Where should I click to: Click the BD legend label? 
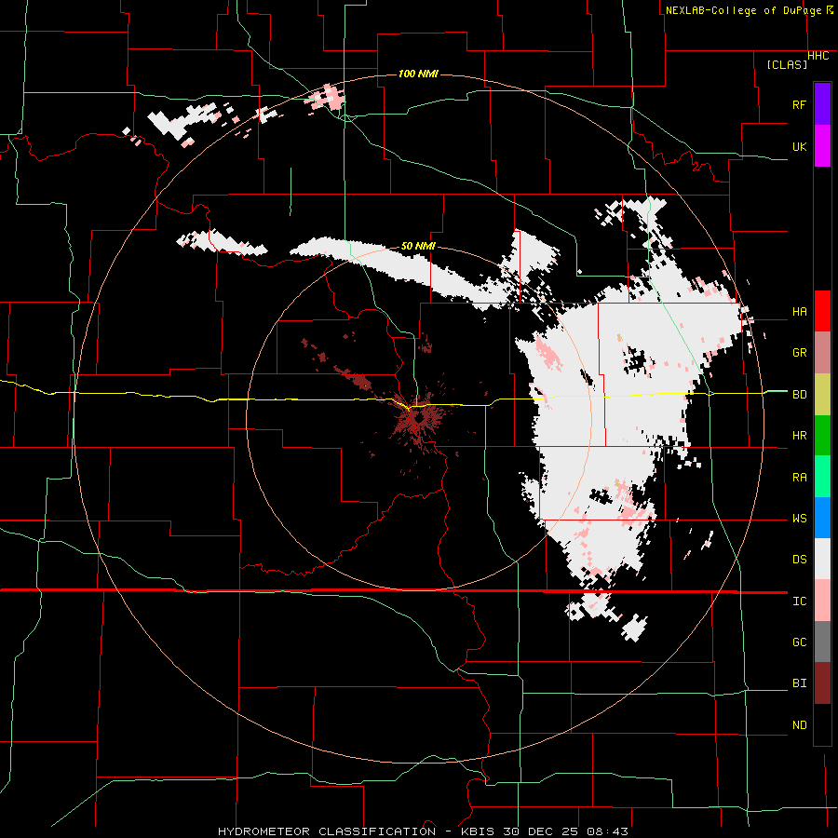coord(799,395)
